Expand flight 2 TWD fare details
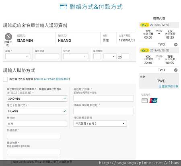 (x=176, y=70)
